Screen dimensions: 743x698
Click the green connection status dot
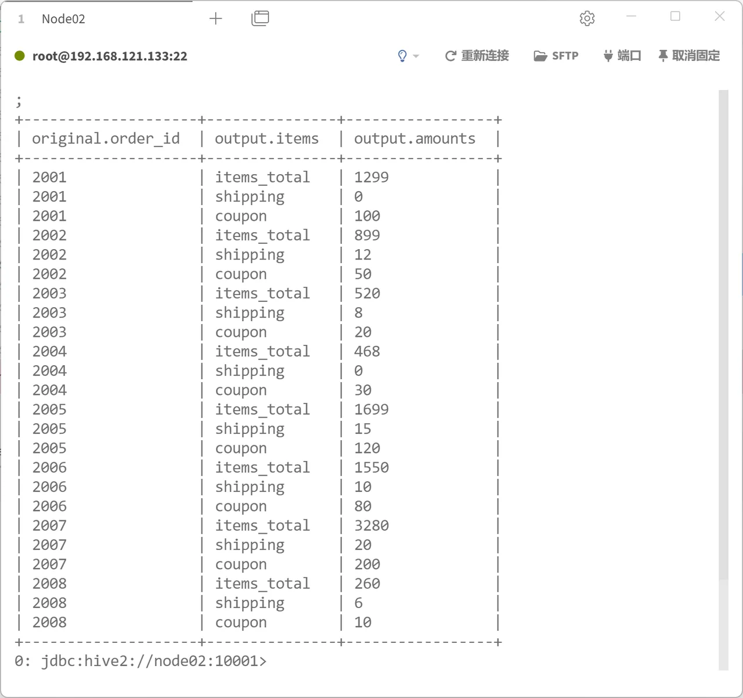20,56
